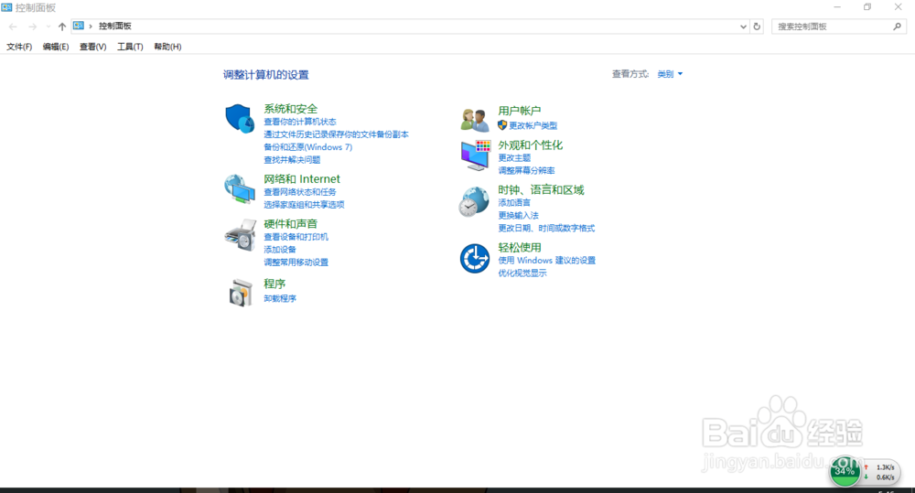915x493 pixels.
Task: Click 更换输入法 link
Action: coord(518,216)
